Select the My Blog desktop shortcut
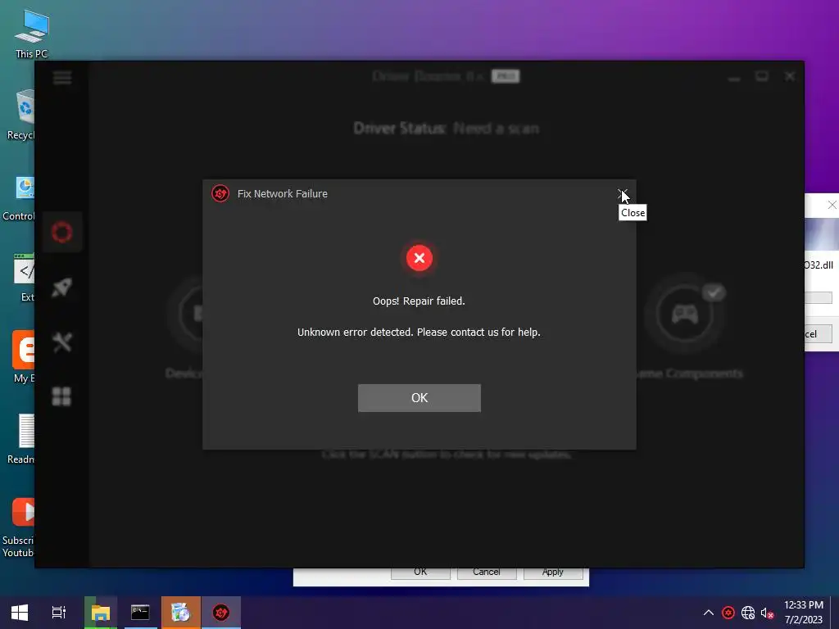This screenshot has width=839, height=629. tap(24, 357)
